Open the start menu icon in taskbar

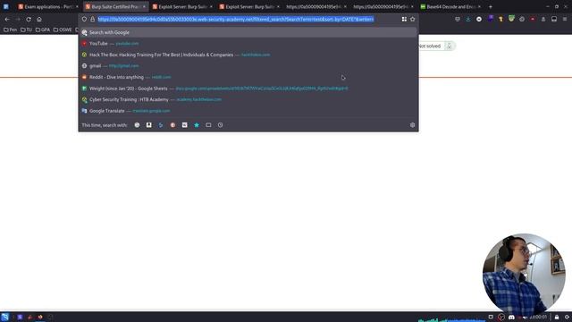point(4,317)
